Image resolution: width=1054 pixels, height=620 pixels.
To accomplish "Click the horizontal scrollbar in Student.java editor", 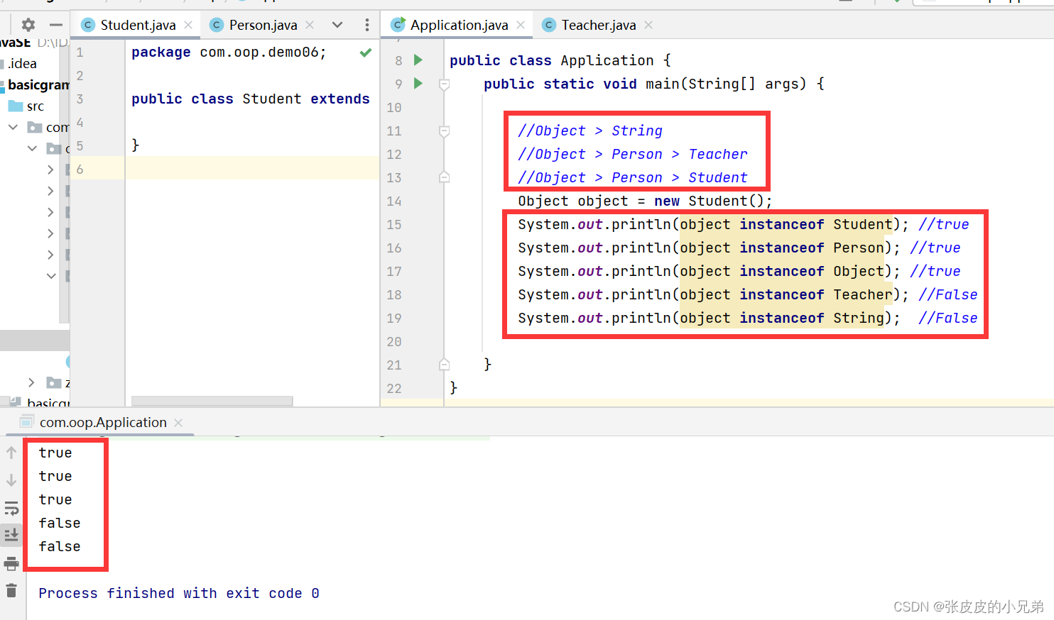I will click(x=212, y=401).
